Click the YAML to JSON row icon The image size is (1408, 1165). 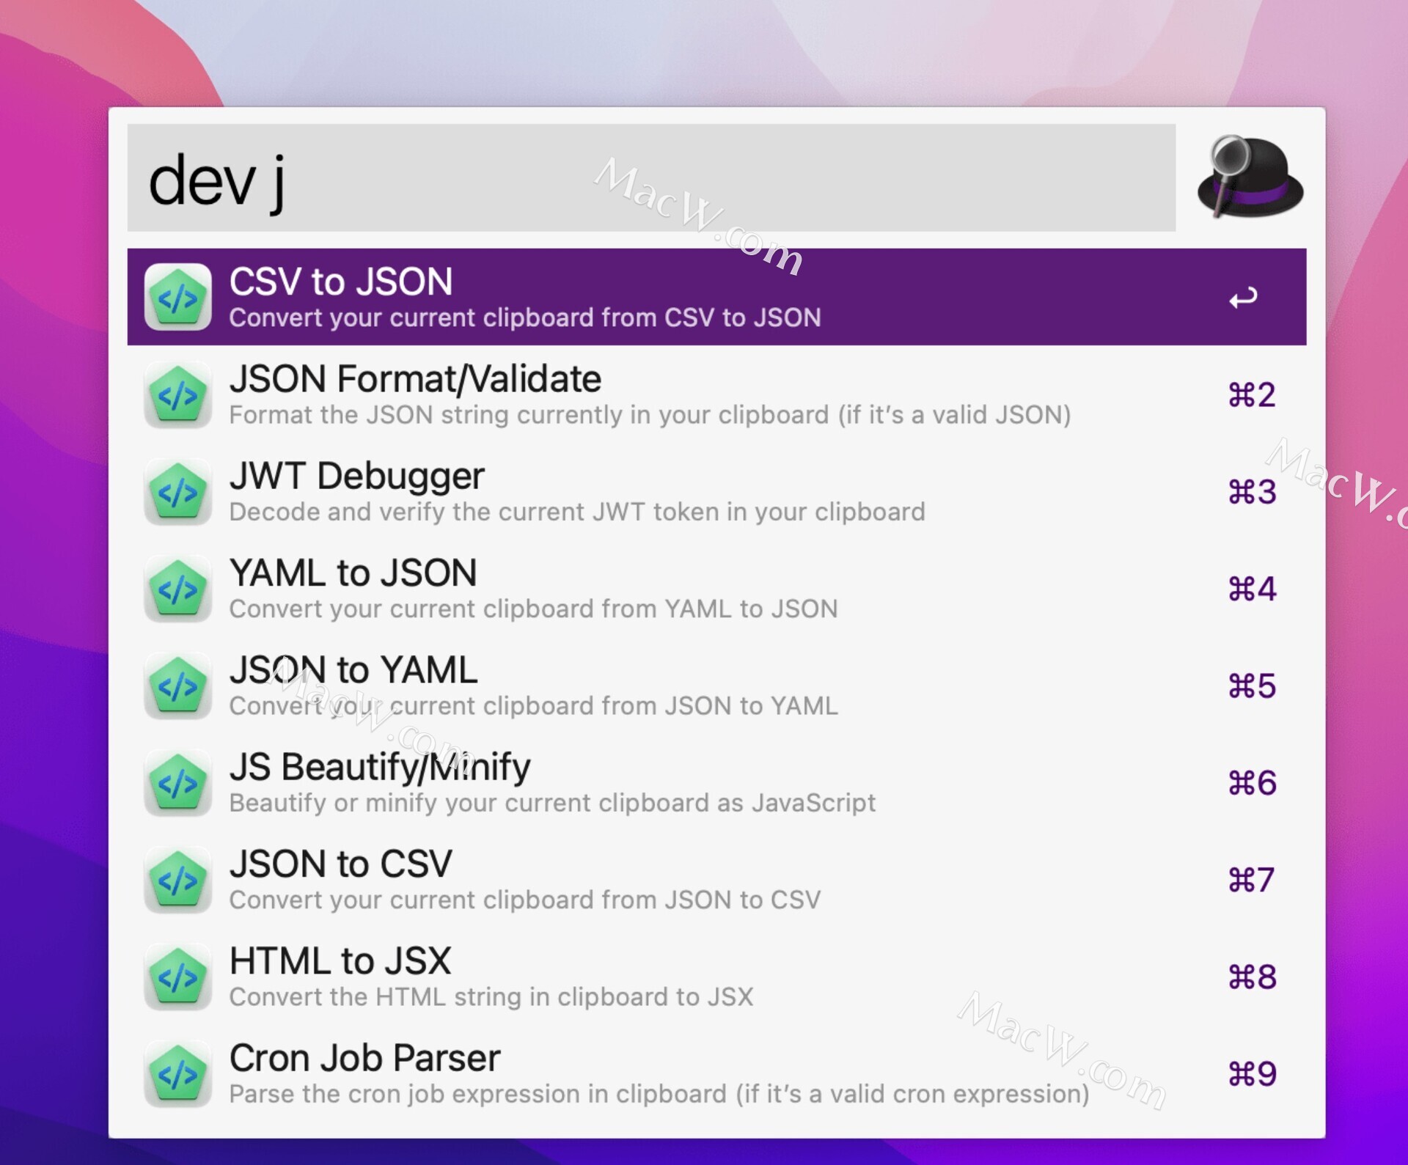pyautogui.click(x=178, y=589)
